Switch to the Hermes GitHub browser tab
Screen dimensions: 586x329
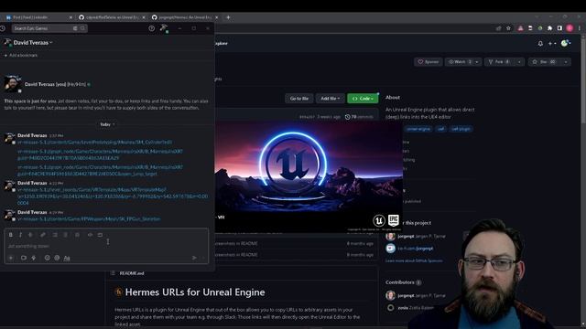tap(185, 17)
